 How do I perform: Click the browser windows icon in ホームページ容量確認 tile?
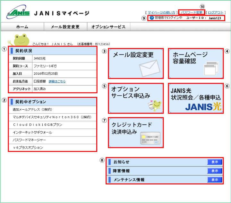pos(211,69)
